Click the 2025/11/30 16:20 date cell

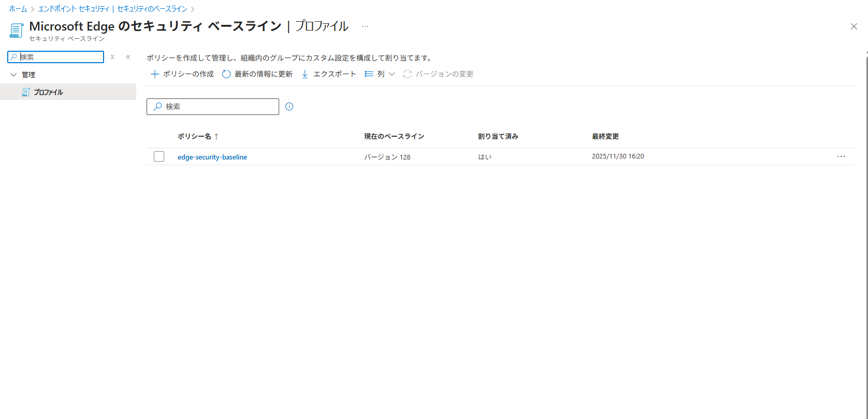pos(618,156)
